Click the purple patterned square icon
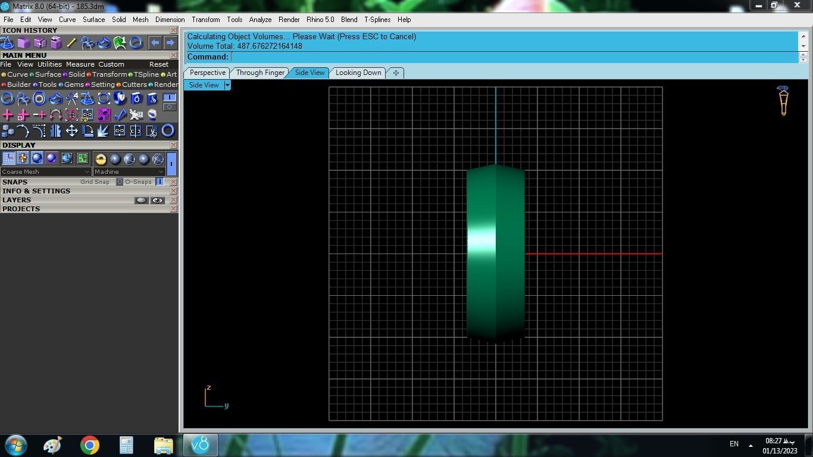Viewport: 813px width, 457px height. (104, 114)
